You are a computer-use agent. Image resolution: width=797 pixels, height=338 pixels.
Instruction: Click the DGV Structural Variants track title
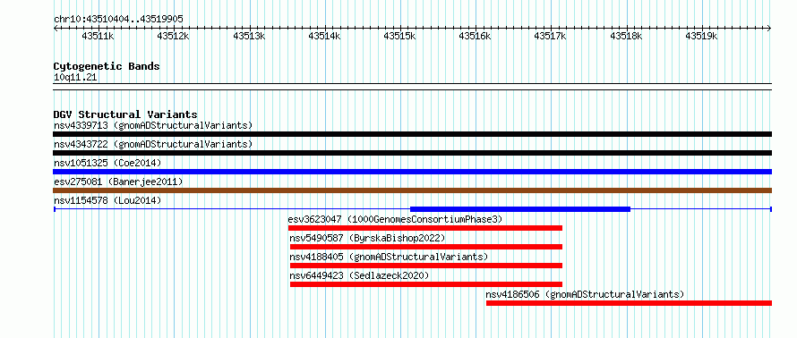coord(125,114)
